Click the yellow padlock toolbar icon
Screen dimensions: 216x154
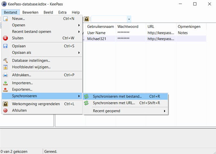point(87,19)
